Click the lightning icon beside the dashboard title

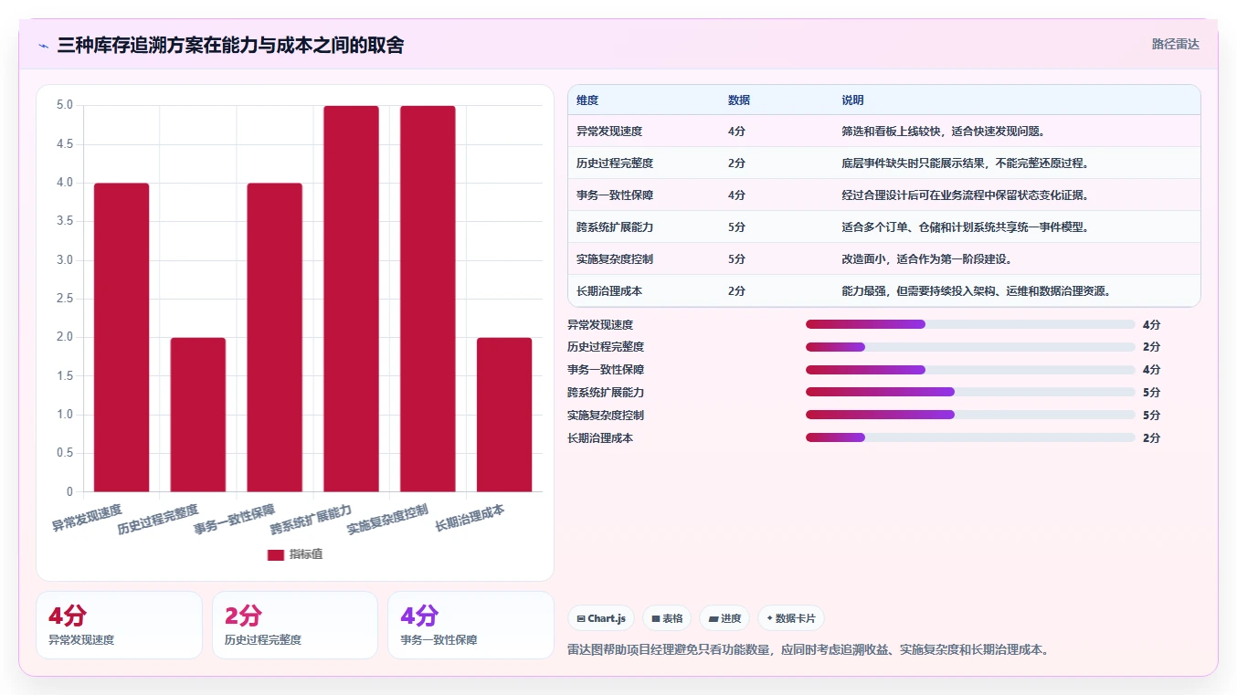pyautogui.click(x=44, y=46)
